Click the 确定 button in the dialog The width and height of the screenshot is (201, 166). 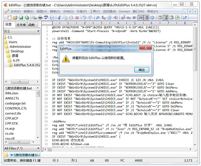pos(142,70)
